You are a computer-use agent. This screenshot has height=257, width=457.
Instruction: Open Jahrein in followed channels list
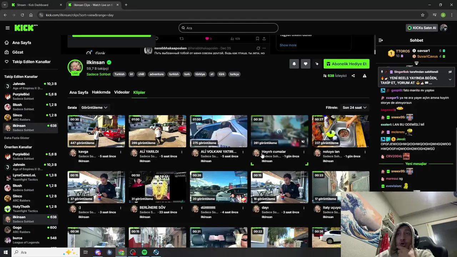click(x=30, y=86)
